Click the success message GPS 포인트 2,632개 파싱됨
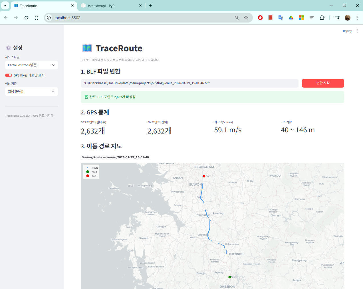The width and height of the screenshot is (363, 289). point(212,97)
